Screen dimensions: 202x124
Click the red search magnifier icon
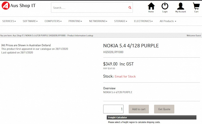tap(130, 8)
